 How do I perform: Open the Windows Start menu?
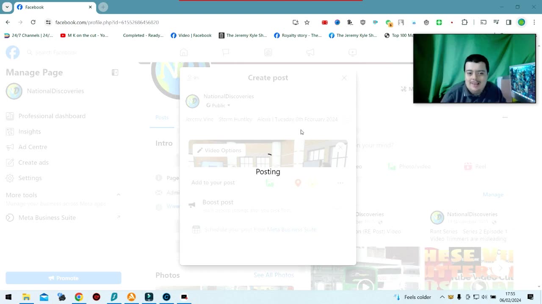(8, 297)
